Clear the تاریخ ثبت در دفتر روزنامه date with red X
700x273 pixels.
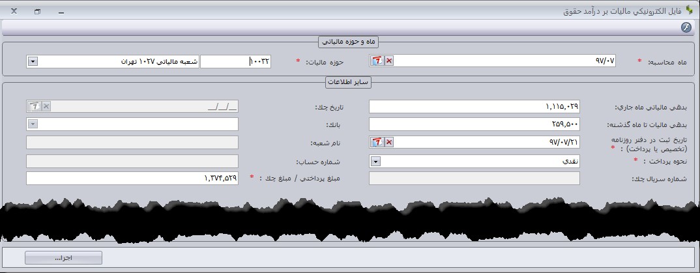tap(389, 142)
